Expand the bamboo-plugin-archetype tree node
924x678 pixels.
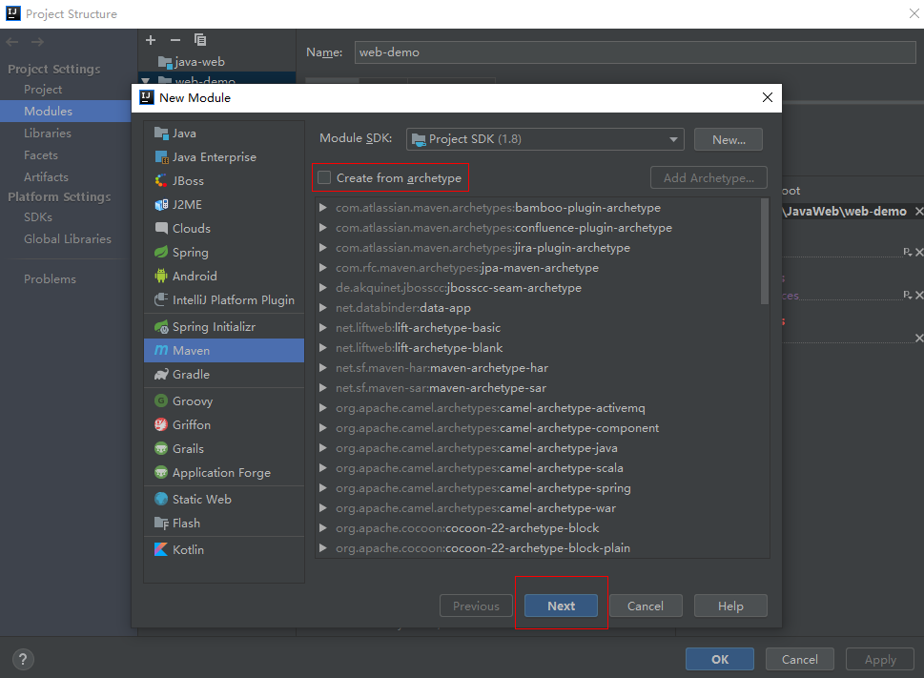click(324, 208)
